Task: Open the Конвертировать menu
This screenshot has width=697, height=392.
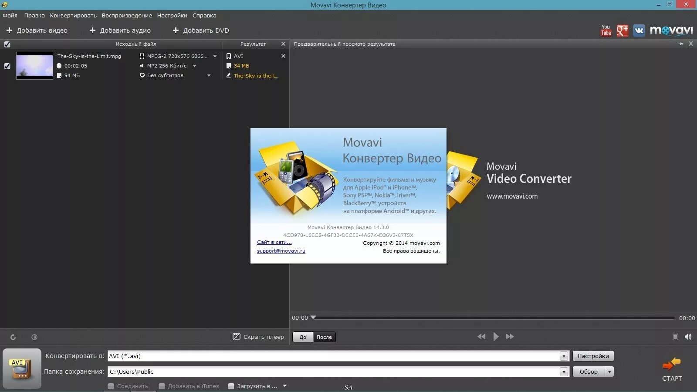Action: point(73,15)
